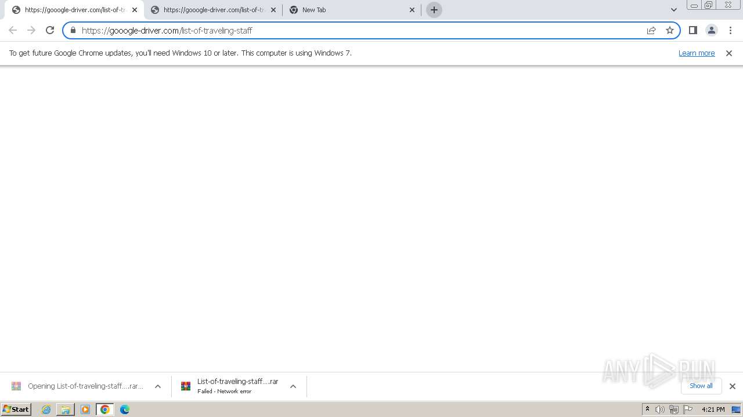The image size is (743, 417).
Task: Close the second gooogle-driver tab
Action: [273, 10]
